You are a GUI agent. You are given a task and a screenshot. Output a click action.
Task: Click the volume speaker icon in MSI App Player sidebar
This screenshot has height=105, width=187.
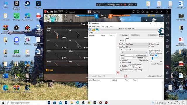[x=167, y=23]
